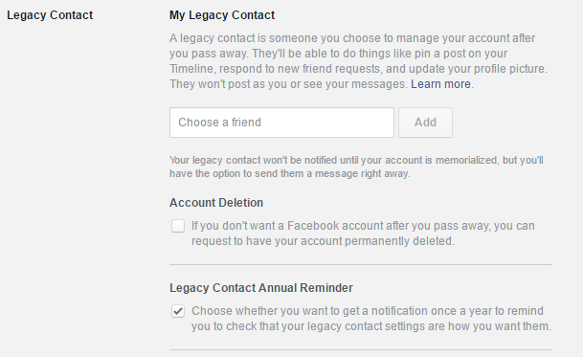Click the My Legacy Contact heading
The image size is (583, 357).
tap(222, 15)
